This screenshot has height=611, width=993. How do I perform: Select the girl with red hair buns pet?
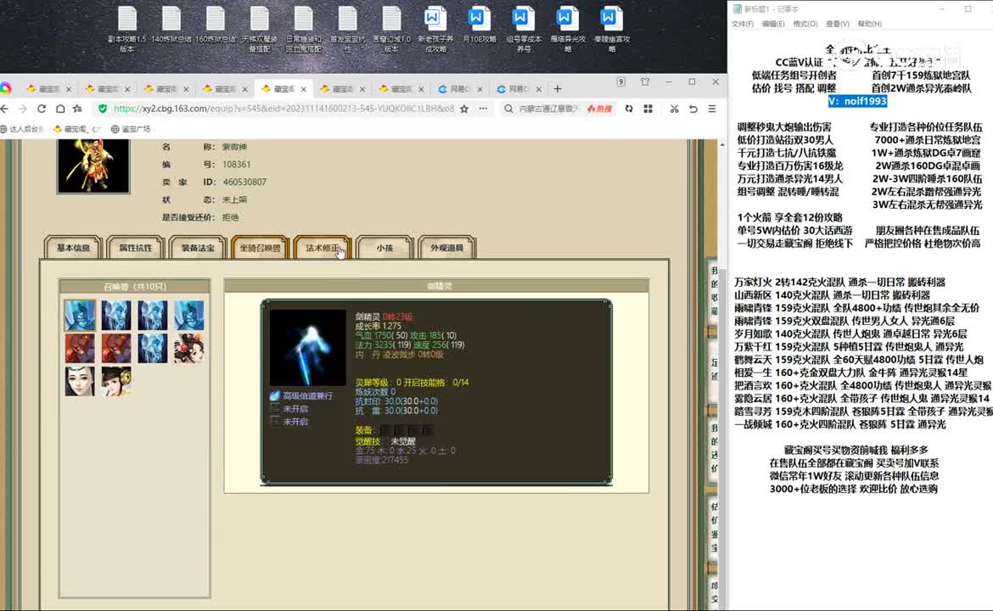[188, 348]
